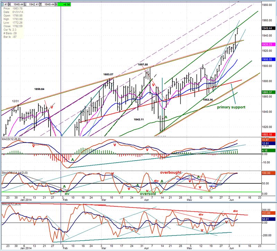This screenshot has height=251, width=277.
Task: Click the 1840.00 price axis label
Action: click(267, 112)
